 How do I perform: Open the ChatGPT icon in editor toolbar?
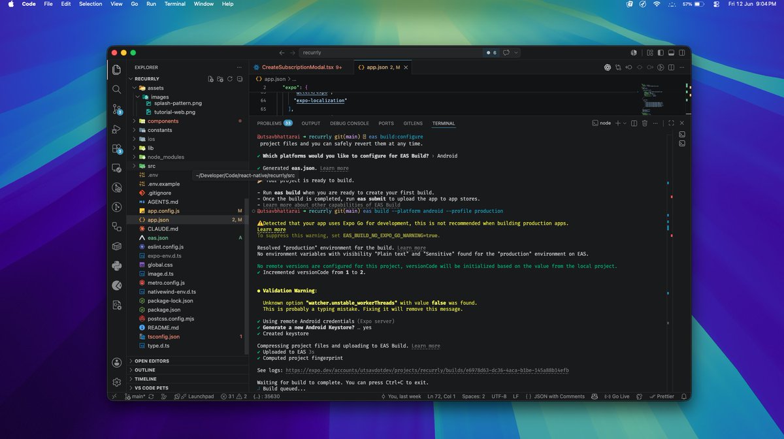coord(608,67)
